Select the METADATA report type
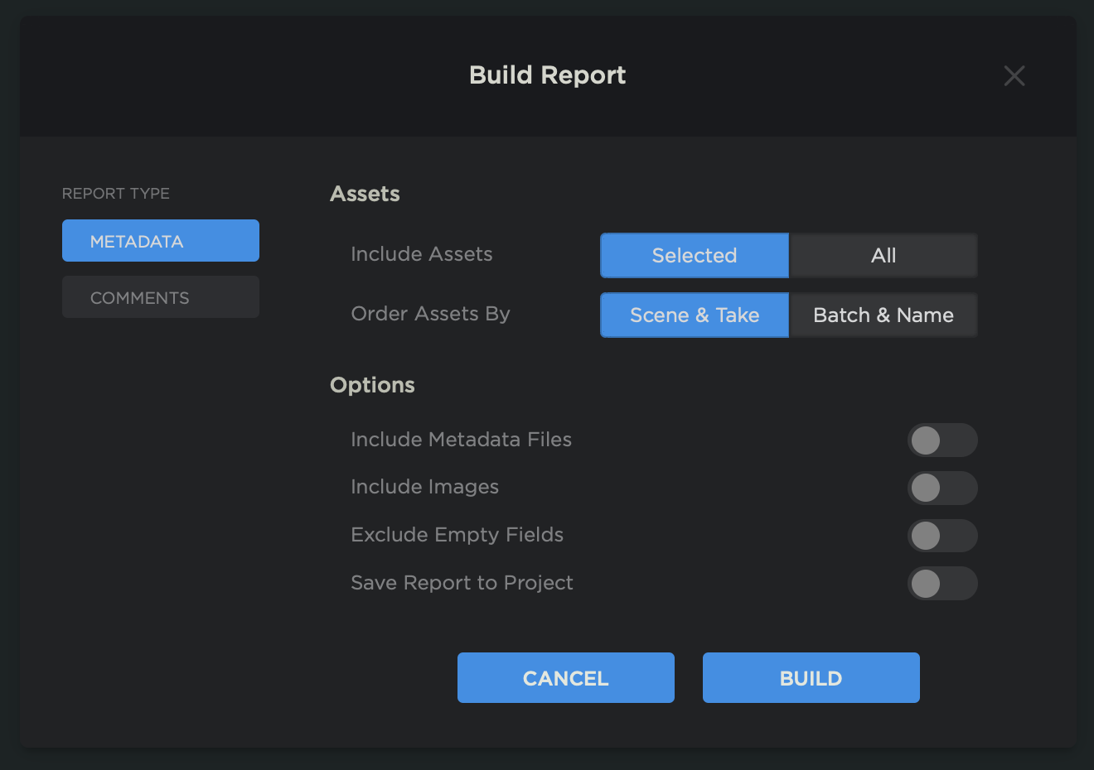Screen dimensions: 1094x770 160,240
